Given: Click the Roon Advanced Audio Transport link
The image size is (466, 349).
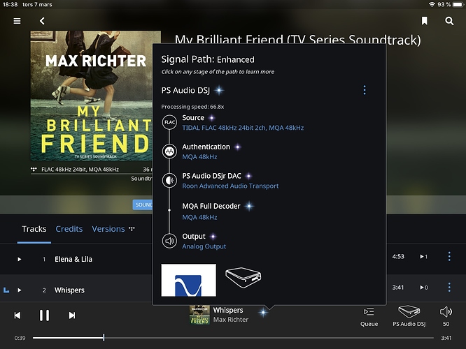Looking at the screenshot, I should [x=230, y=186].
